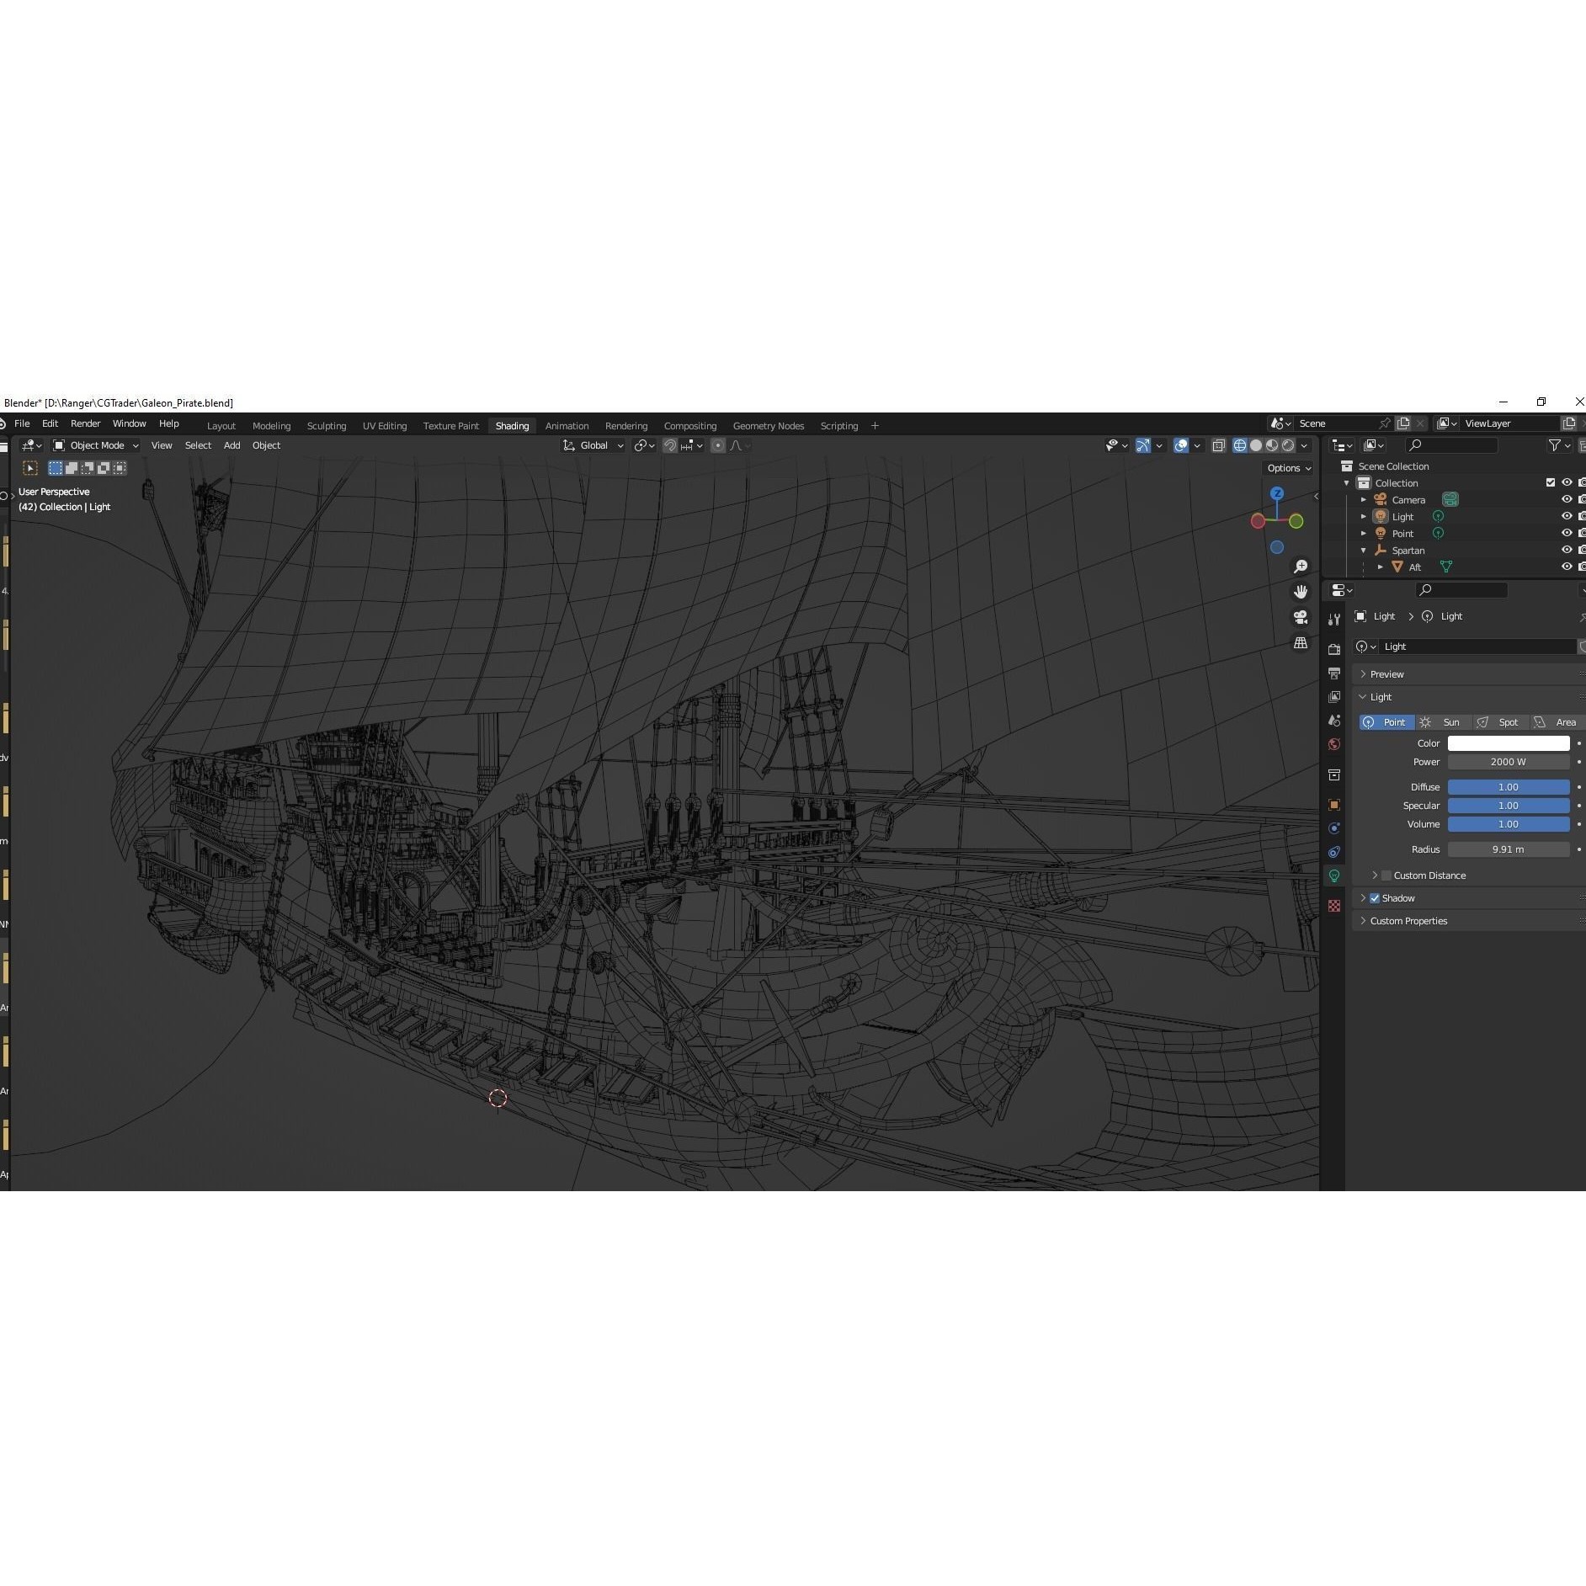Switch to the Shading workspace tab
The height and width of the screenshot is (1586, 1586).
(512, 426)
